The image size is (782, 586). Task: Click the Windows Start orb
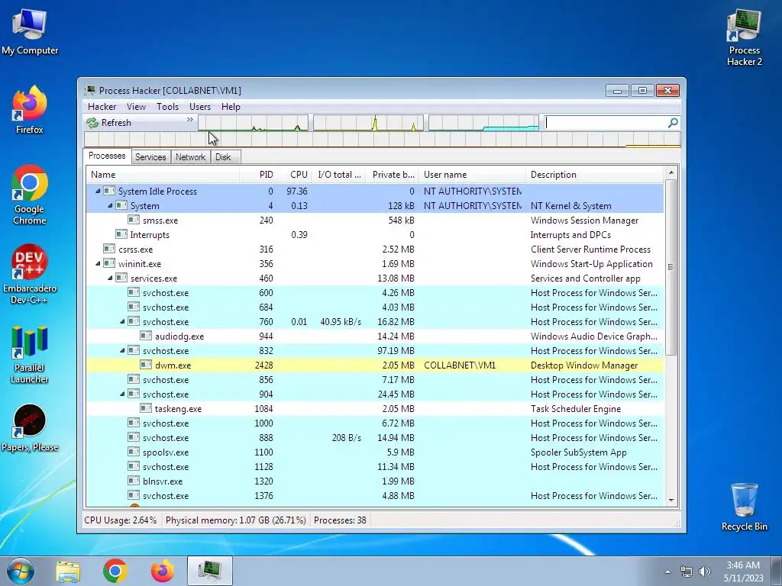pyautogui.click(x=21, y=571)
